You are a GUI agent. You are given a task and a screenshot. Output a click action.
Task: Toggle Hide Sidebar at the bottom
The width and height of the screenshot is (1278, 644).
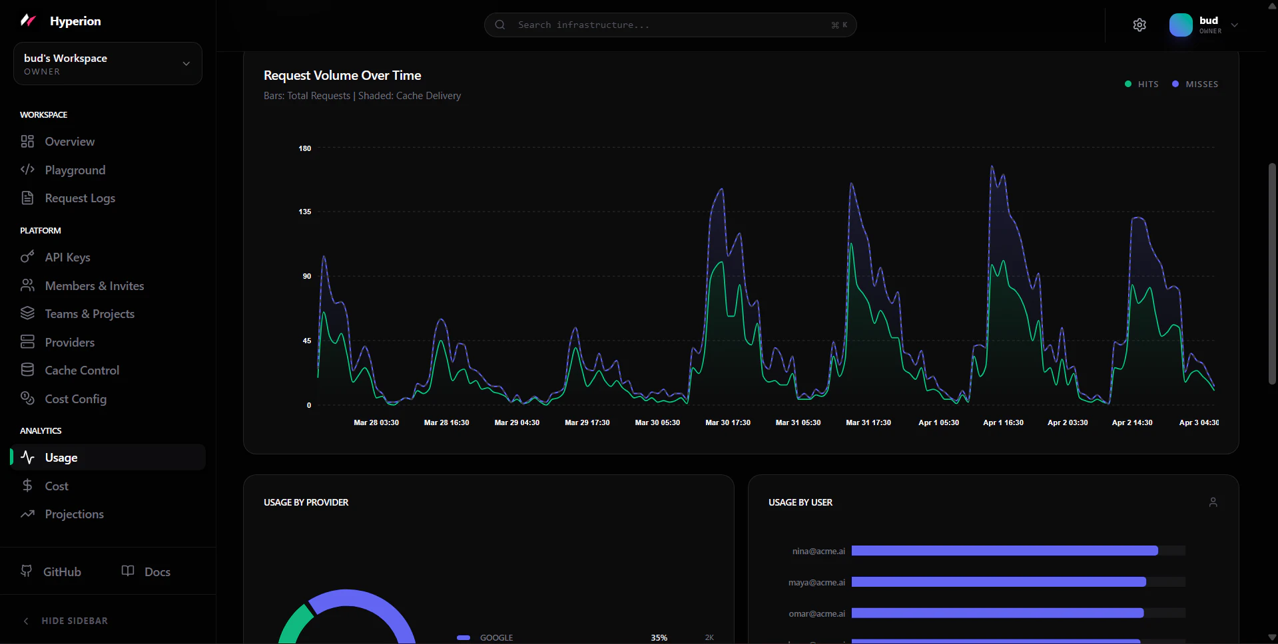65,620
